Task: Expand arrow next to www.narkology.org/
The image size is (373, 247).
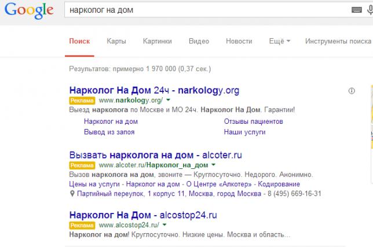Action: [x=168, y=100]
